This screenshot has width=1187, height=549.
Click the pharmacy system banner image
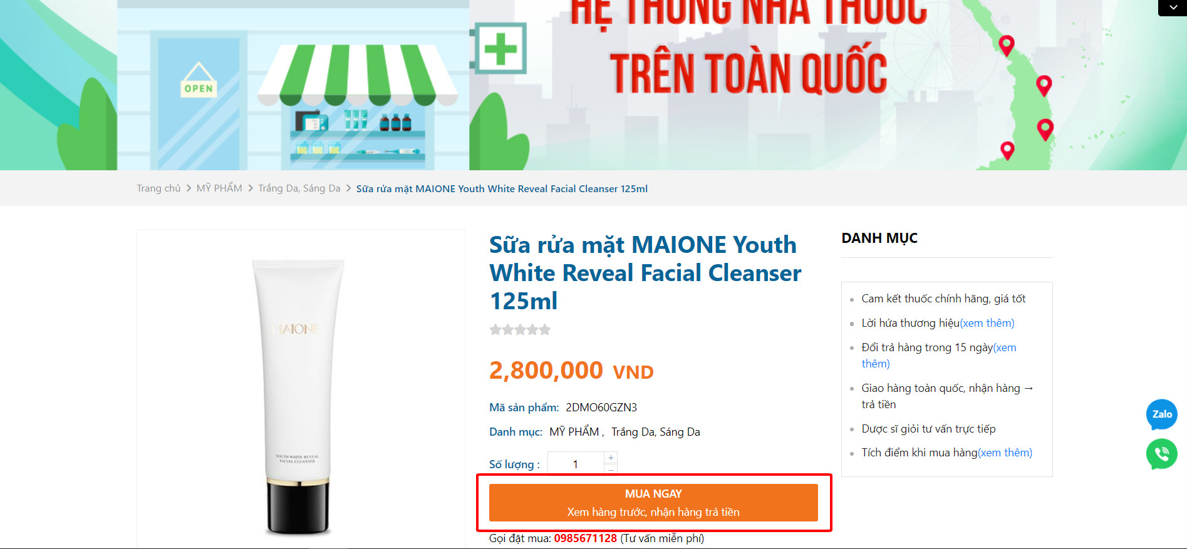pyautogui.click(x=593, y=85)
